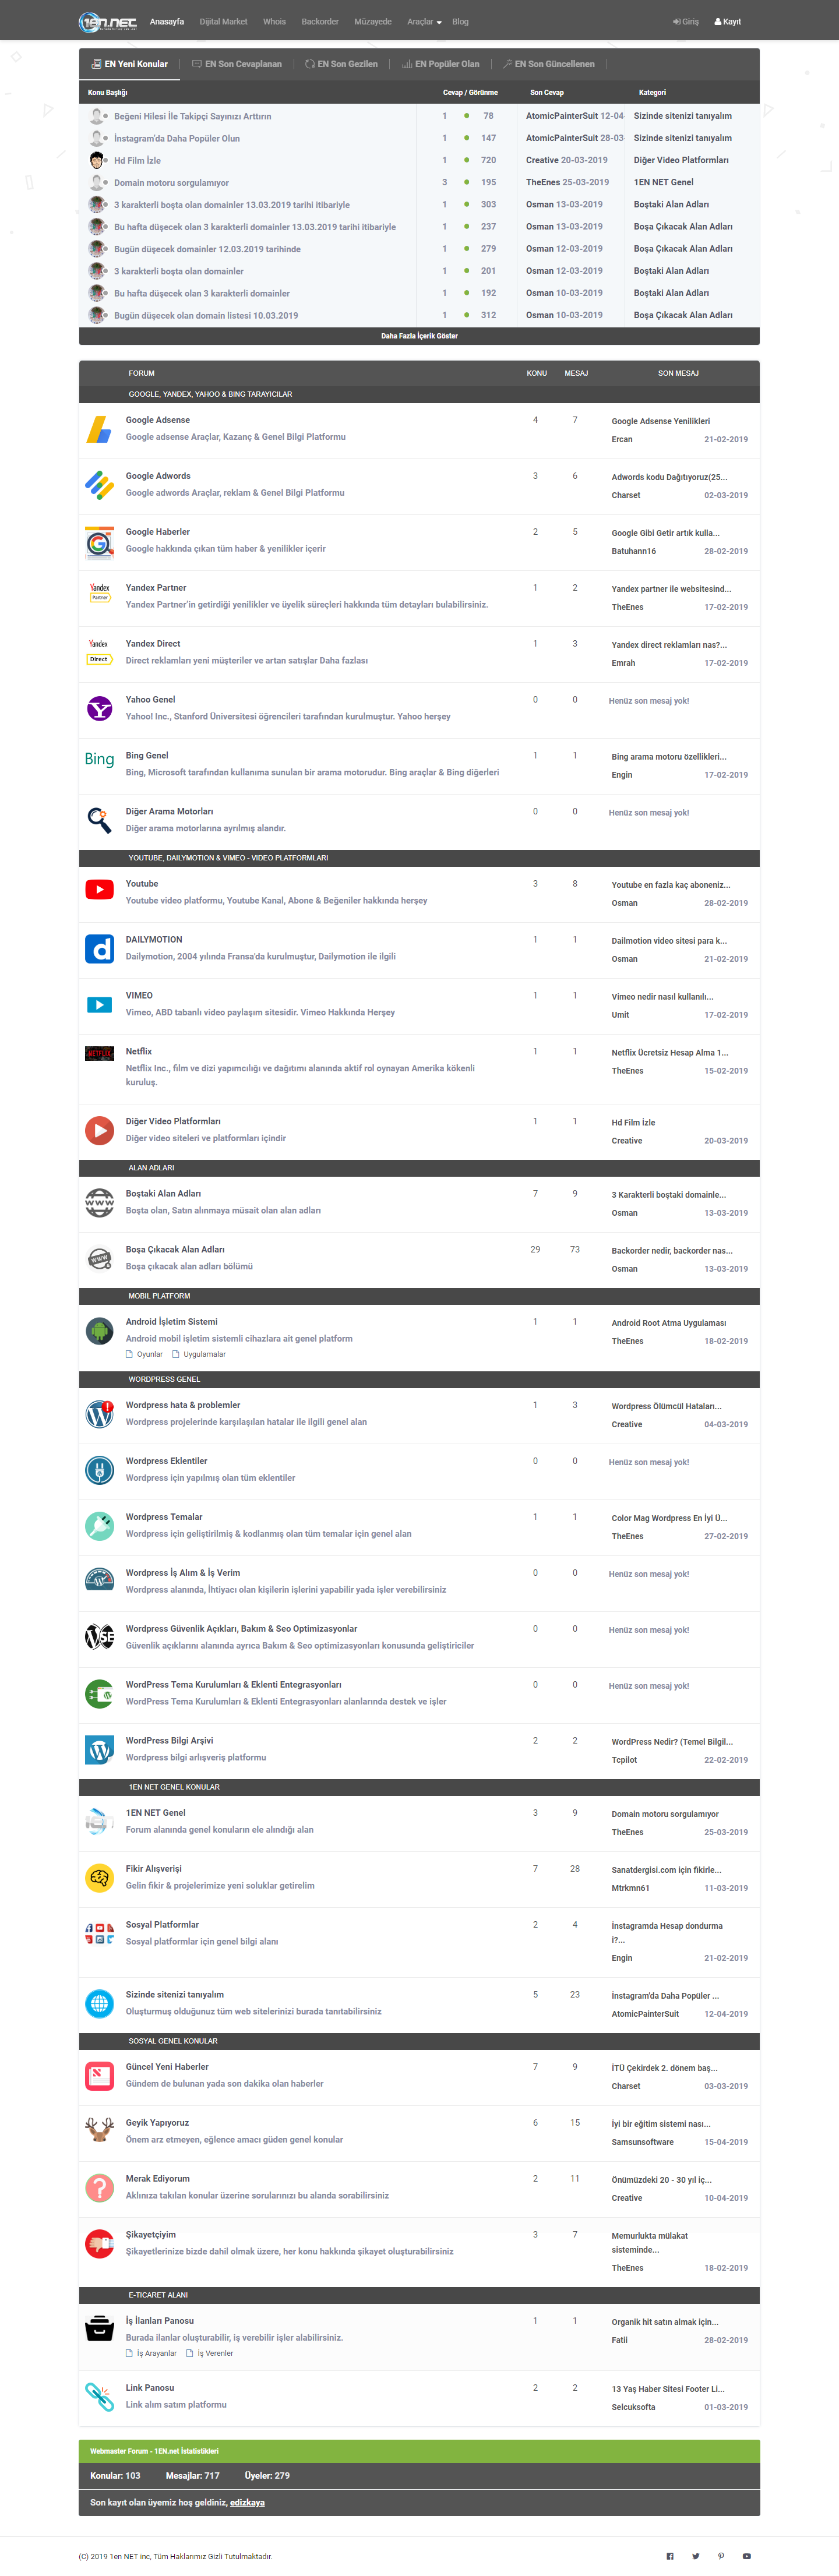Expand the Araçlar dropdown menu
This screenshot has width=839, height=2576.
tap(424, 21)
